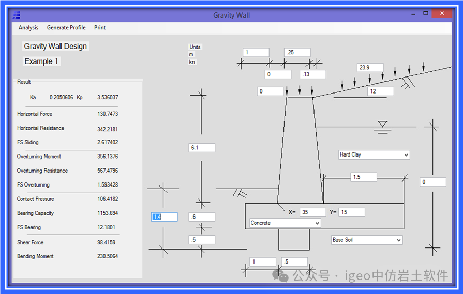Open the Generate Profile menu
The height and width of the screenshot is (294, 463).
click(x=66, y=28)
